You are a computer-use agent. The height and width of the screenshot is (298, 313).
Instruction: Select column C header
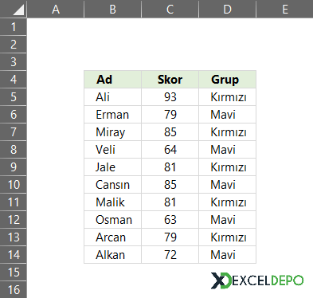[170, 9]
